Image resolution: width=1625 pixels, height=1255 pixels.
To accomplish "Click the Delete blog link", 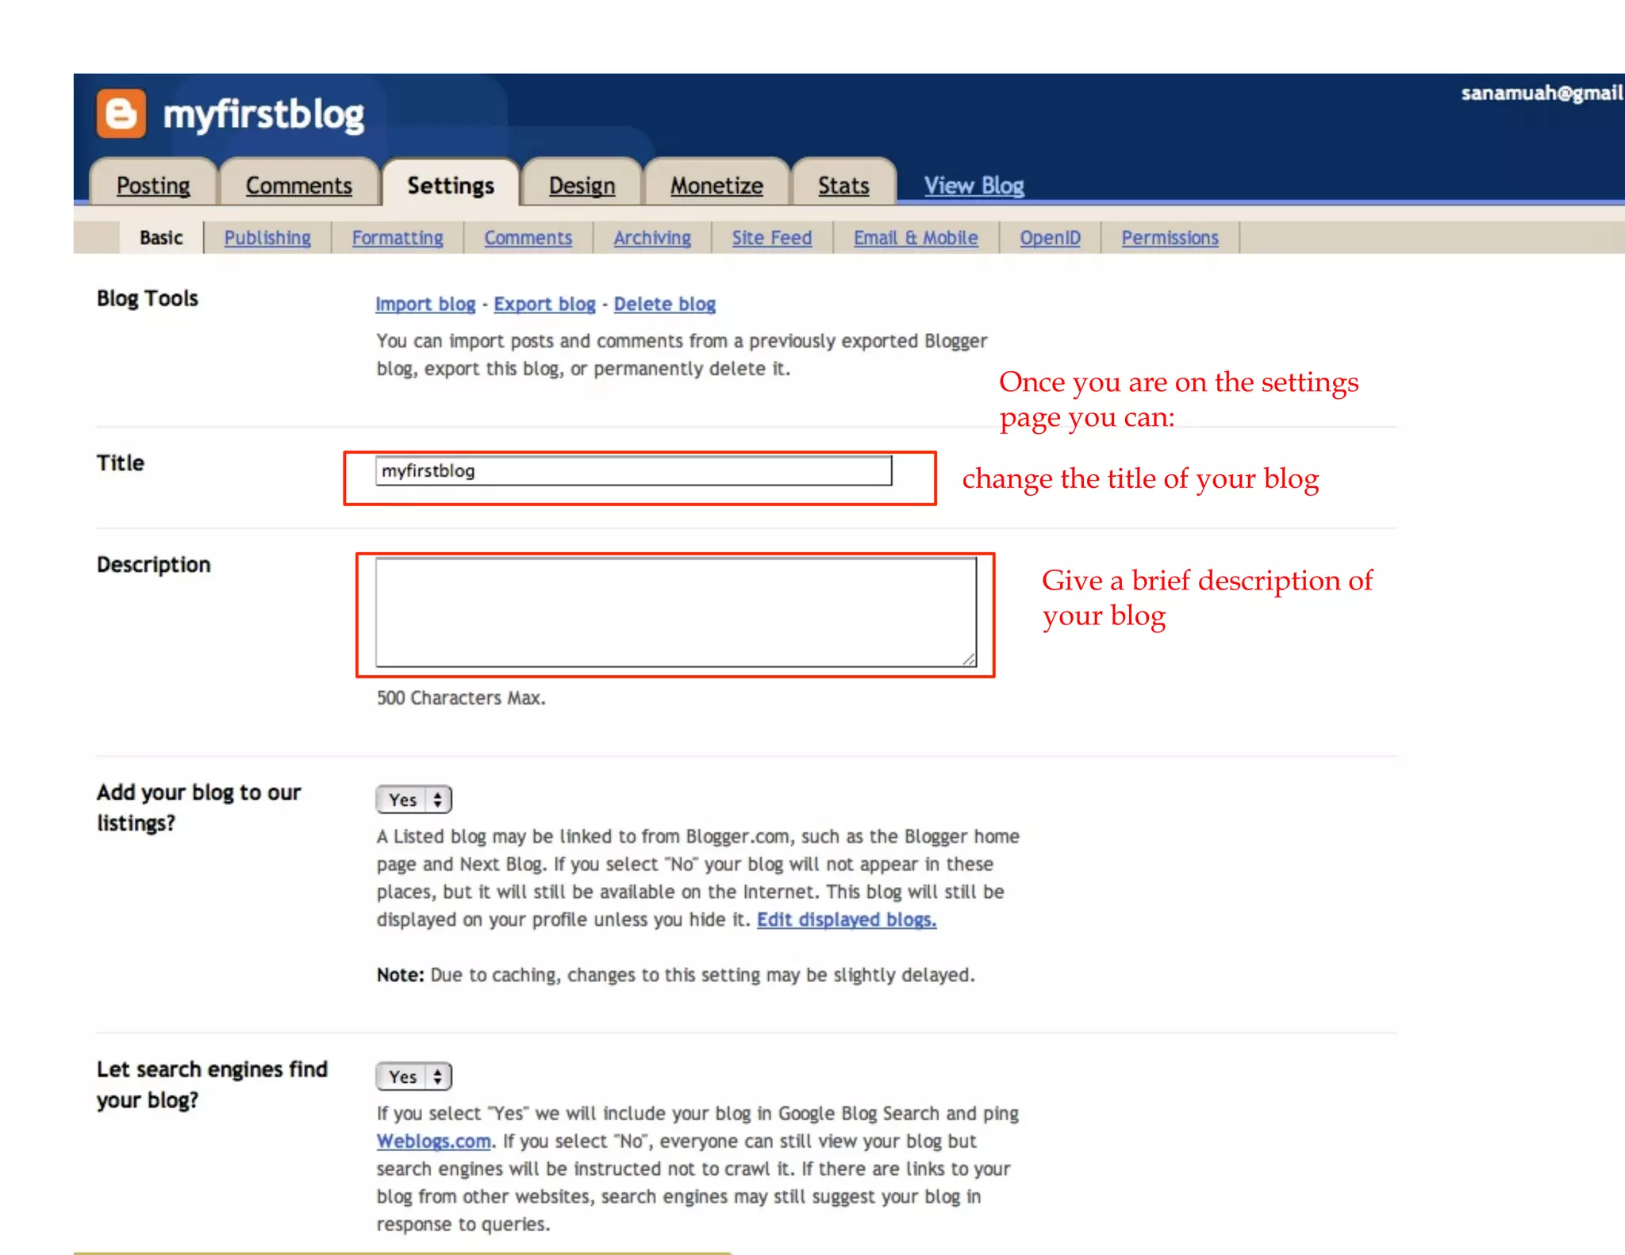I will (x=665, y=304).
